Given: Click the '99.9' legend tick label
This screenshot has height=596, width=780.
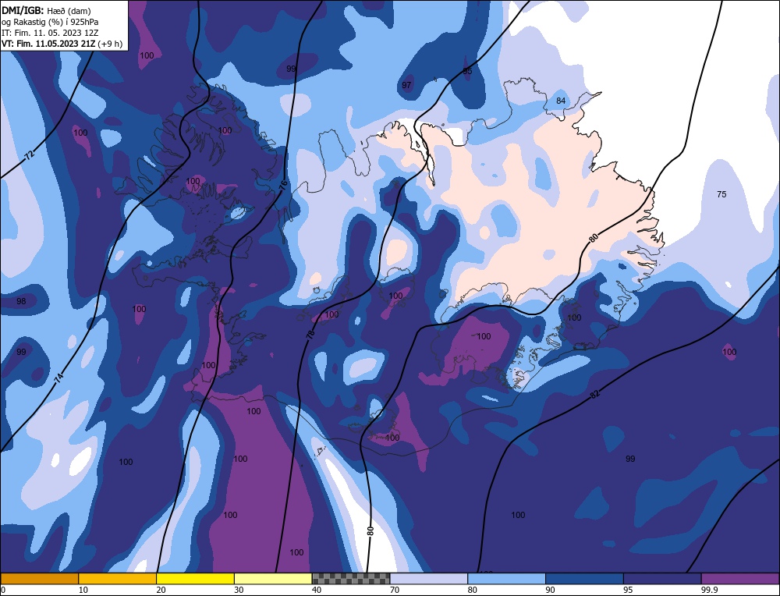Looking at the screenshot, I should pyautogui.click(x=708, y=590).
